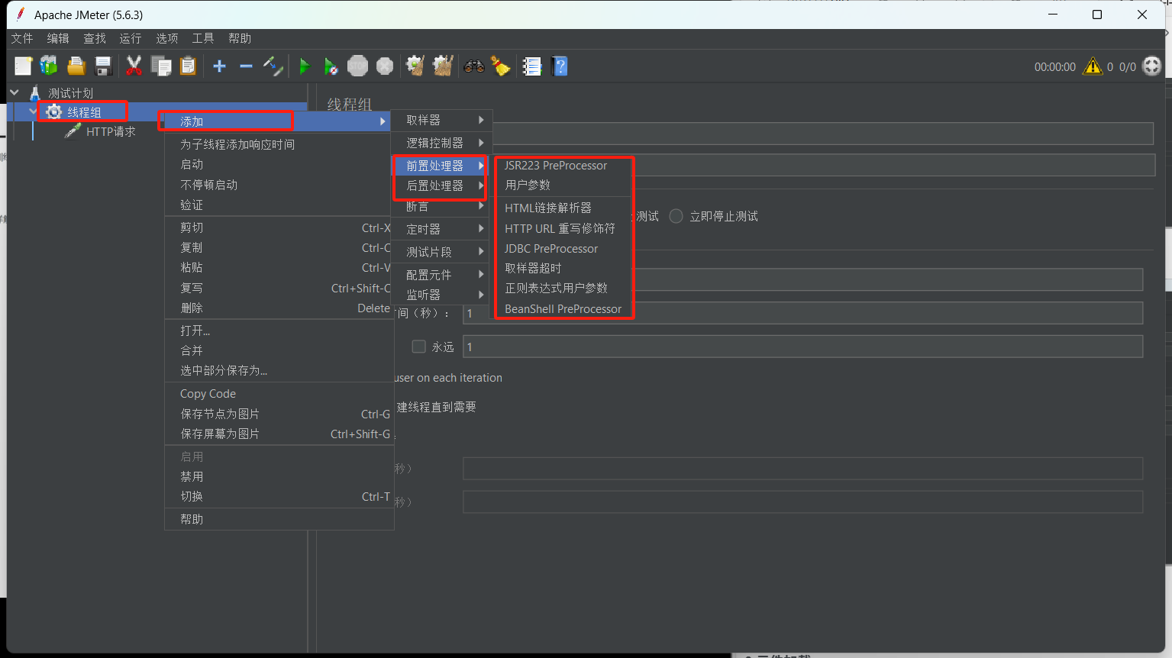Open the 选项 menu
Image resolution: width=1172 pixels, height=658 pixels.
coord(167,38)
